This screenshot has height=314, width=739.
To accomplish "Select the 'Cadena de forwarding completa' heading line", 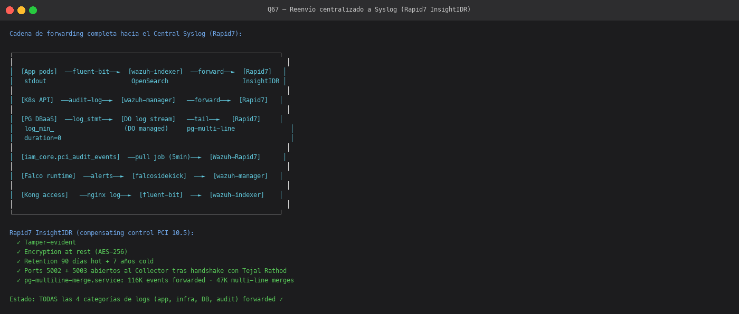I will (126, 34).
